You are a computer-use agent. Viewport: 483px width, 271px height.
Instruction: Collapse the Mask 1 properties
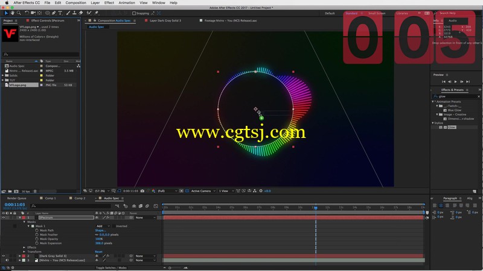(x=28, y=226)
